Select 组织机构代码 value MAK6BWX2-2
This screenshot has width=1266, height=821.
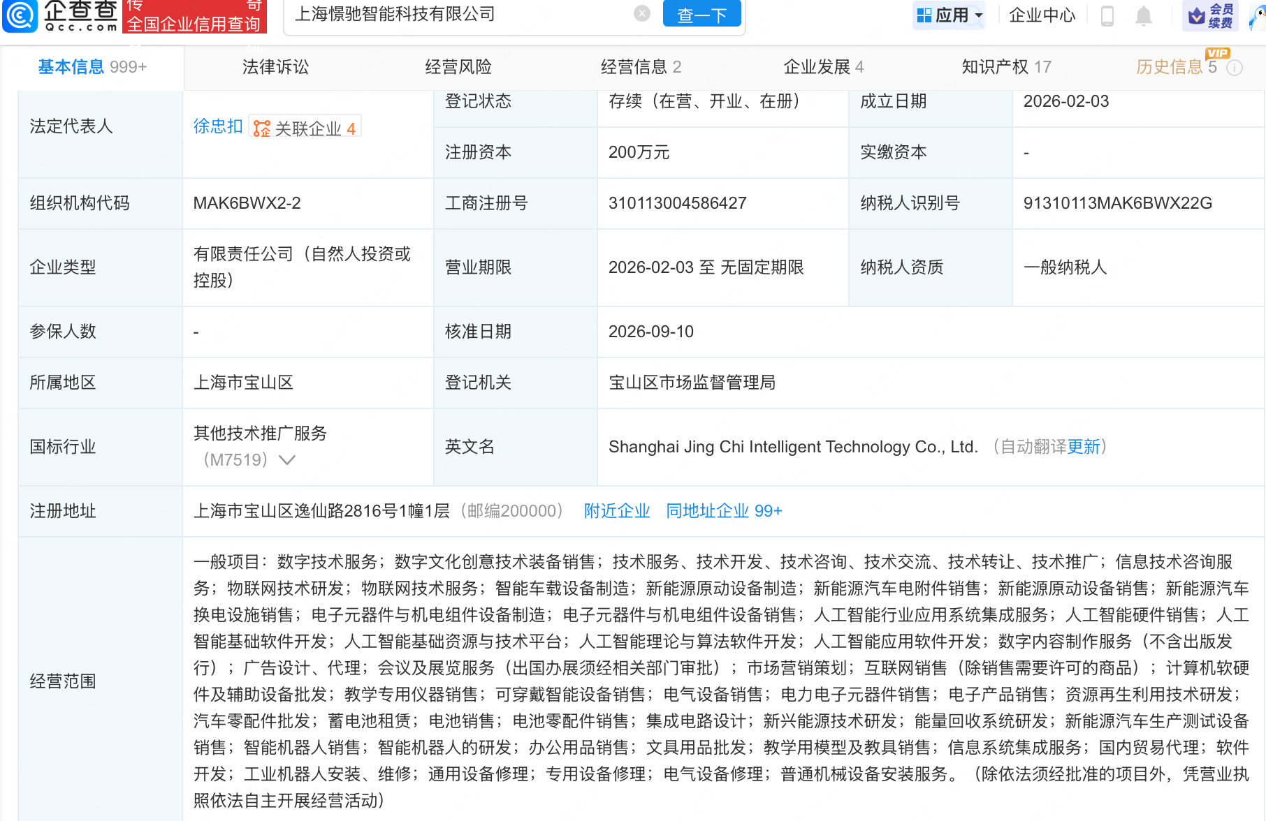pyautogui.click(x=247, y=203)
